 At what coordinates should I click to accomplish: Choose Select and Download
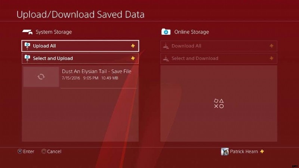[x=219, y=59]
